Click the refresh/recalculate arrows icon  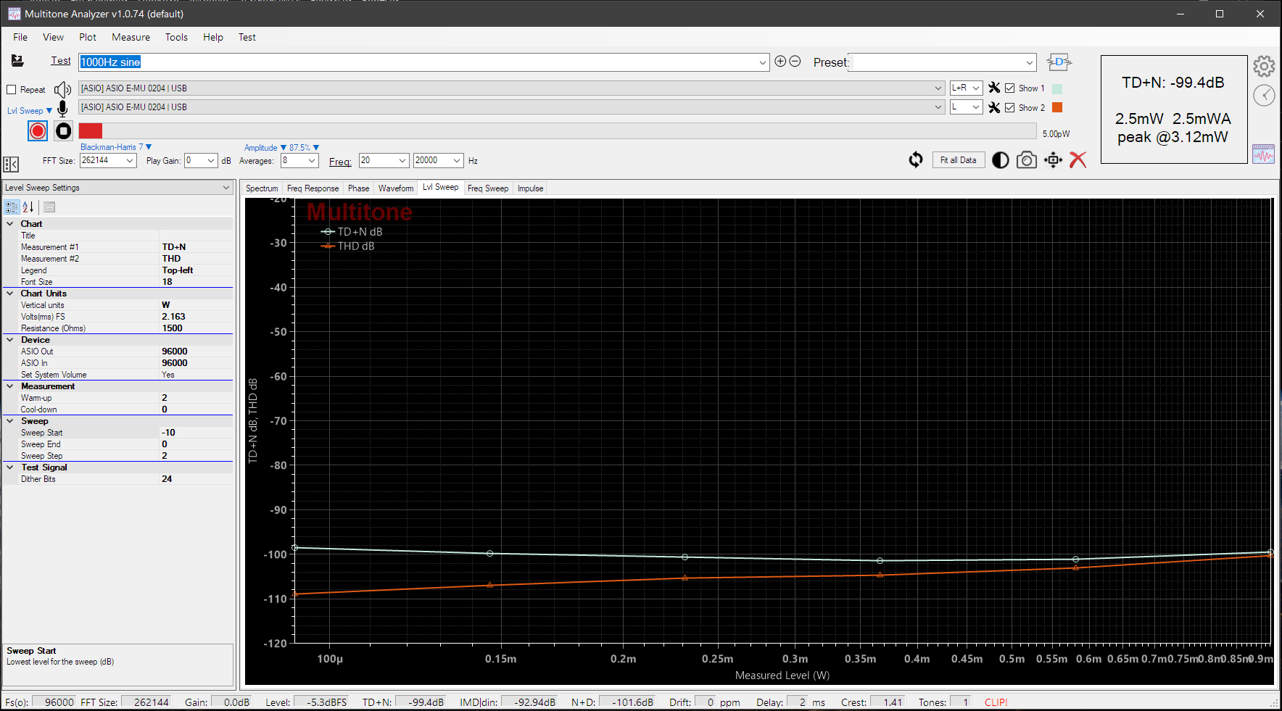tap(916, 160)
